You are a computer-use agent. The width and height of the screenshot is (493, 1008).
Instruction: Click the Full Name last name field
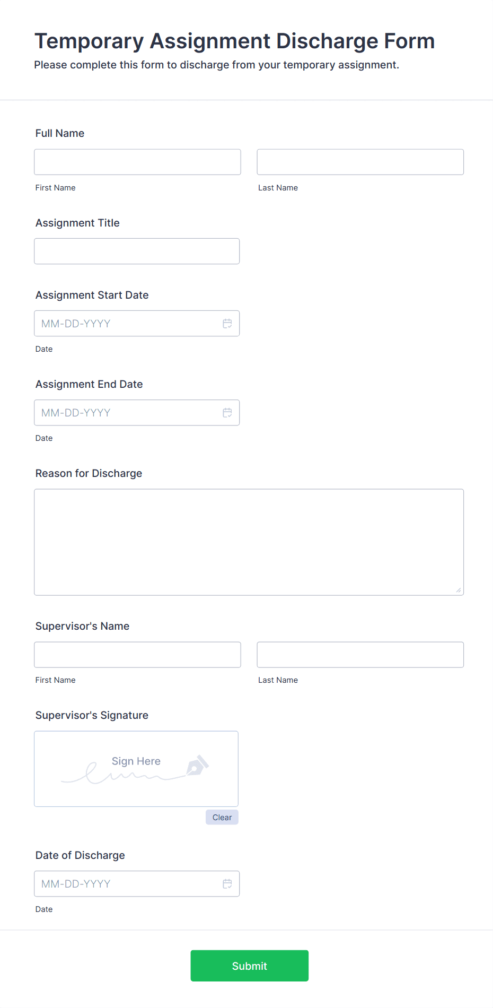point(360,162)
